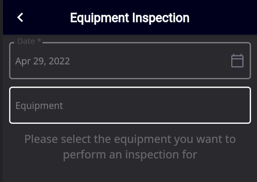Click empty area inside the Equipment box
The width and height of the screenshot is (257, 182).
coord(156,105)
